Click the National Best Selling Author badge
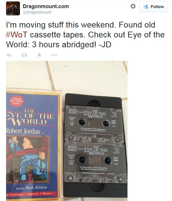Image resolution: width=172 pixels, height=201 pixels. click(x=16, y=101)
